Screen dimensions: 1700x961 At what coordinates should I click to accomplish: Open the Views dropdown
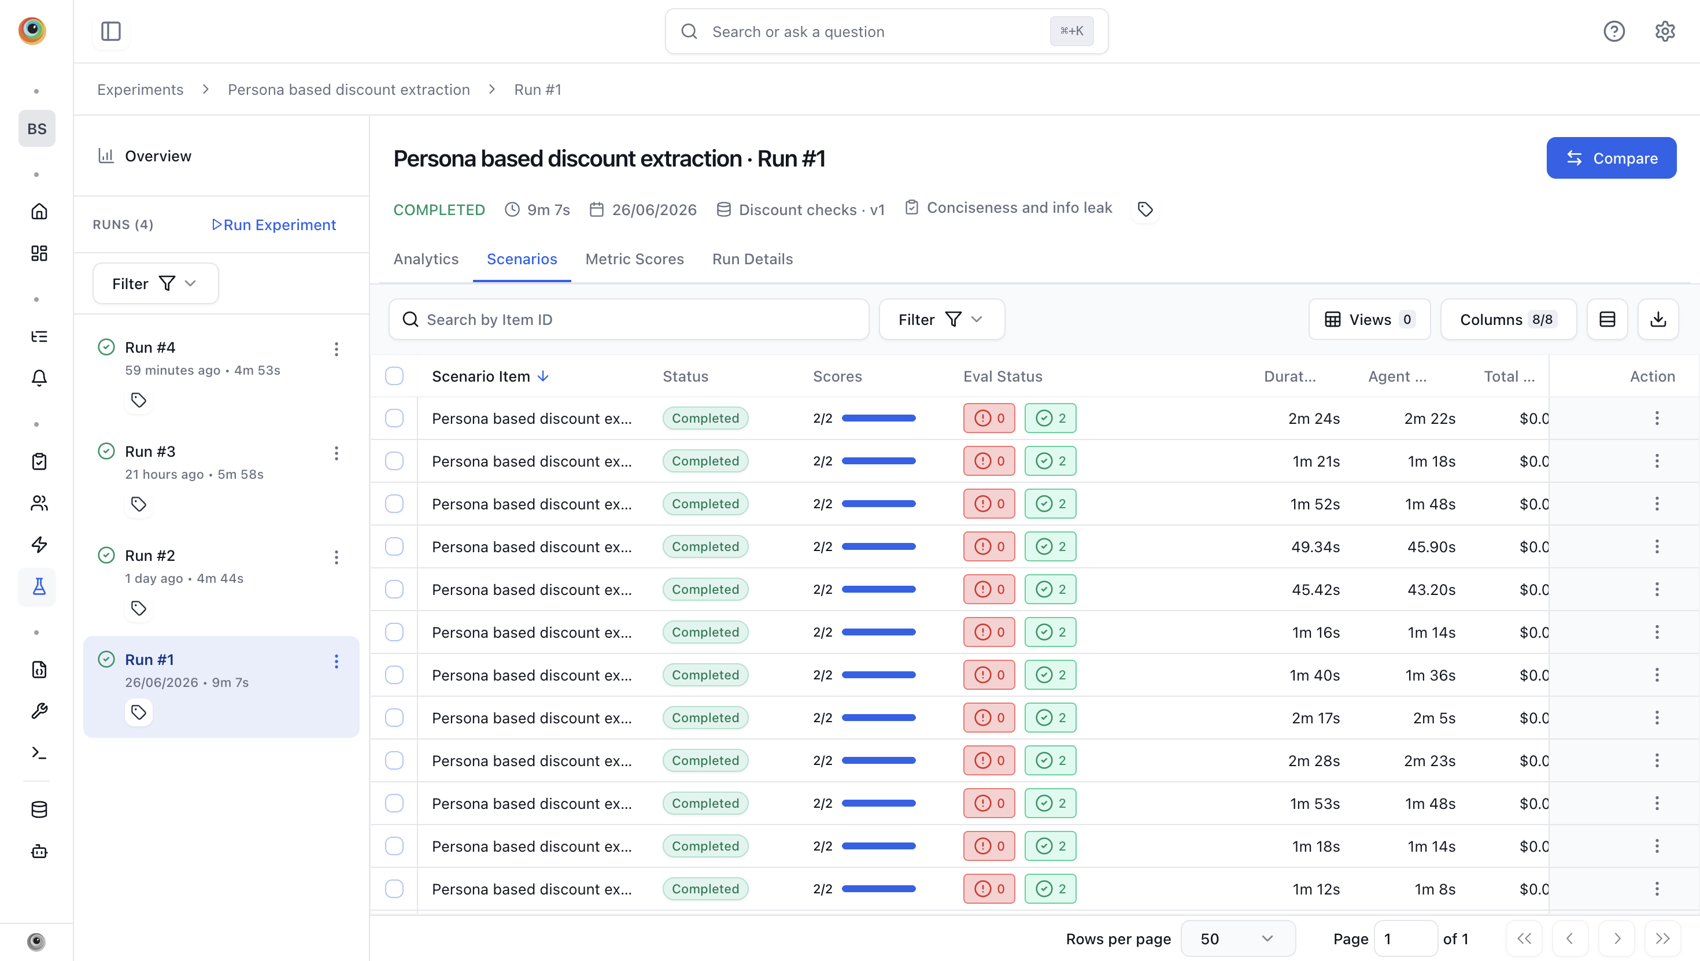1369,319
